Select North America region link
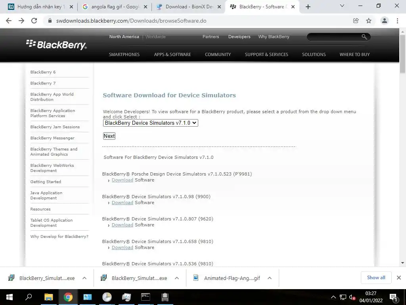406x305 pixels. point(124,37)
